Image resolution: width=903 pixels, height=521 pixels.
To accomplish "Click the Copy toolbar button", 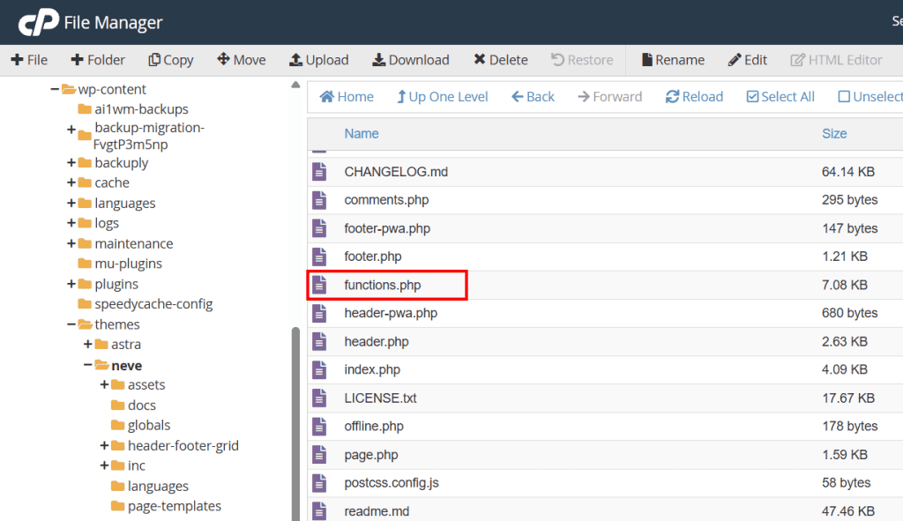I will click(171, 60).
